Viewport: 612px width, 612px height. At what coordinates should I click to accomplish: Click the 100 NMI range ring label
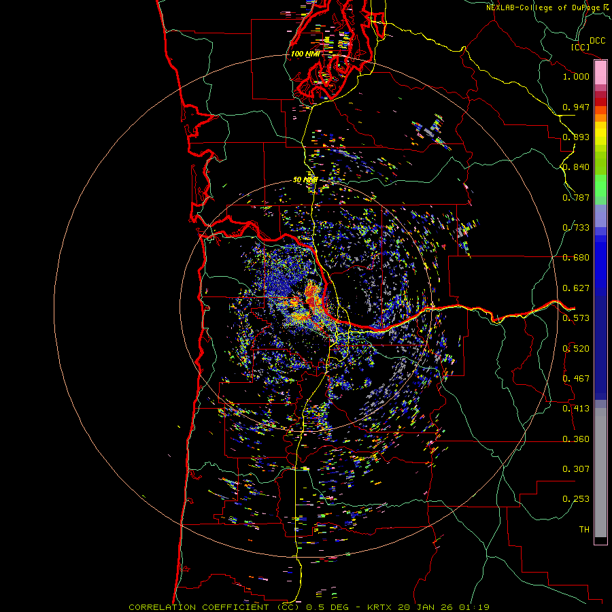tap(305, 54)
